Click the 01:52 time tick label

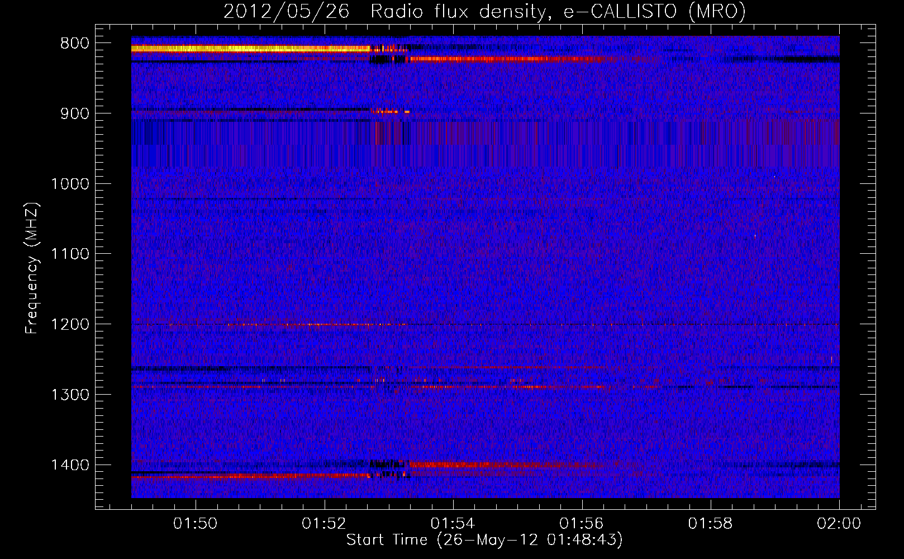[324, 524]
